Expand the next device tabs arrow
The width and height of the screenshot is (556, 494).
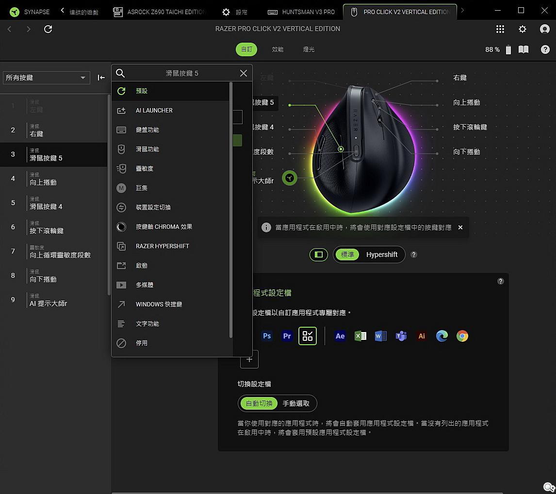(462, 10)
